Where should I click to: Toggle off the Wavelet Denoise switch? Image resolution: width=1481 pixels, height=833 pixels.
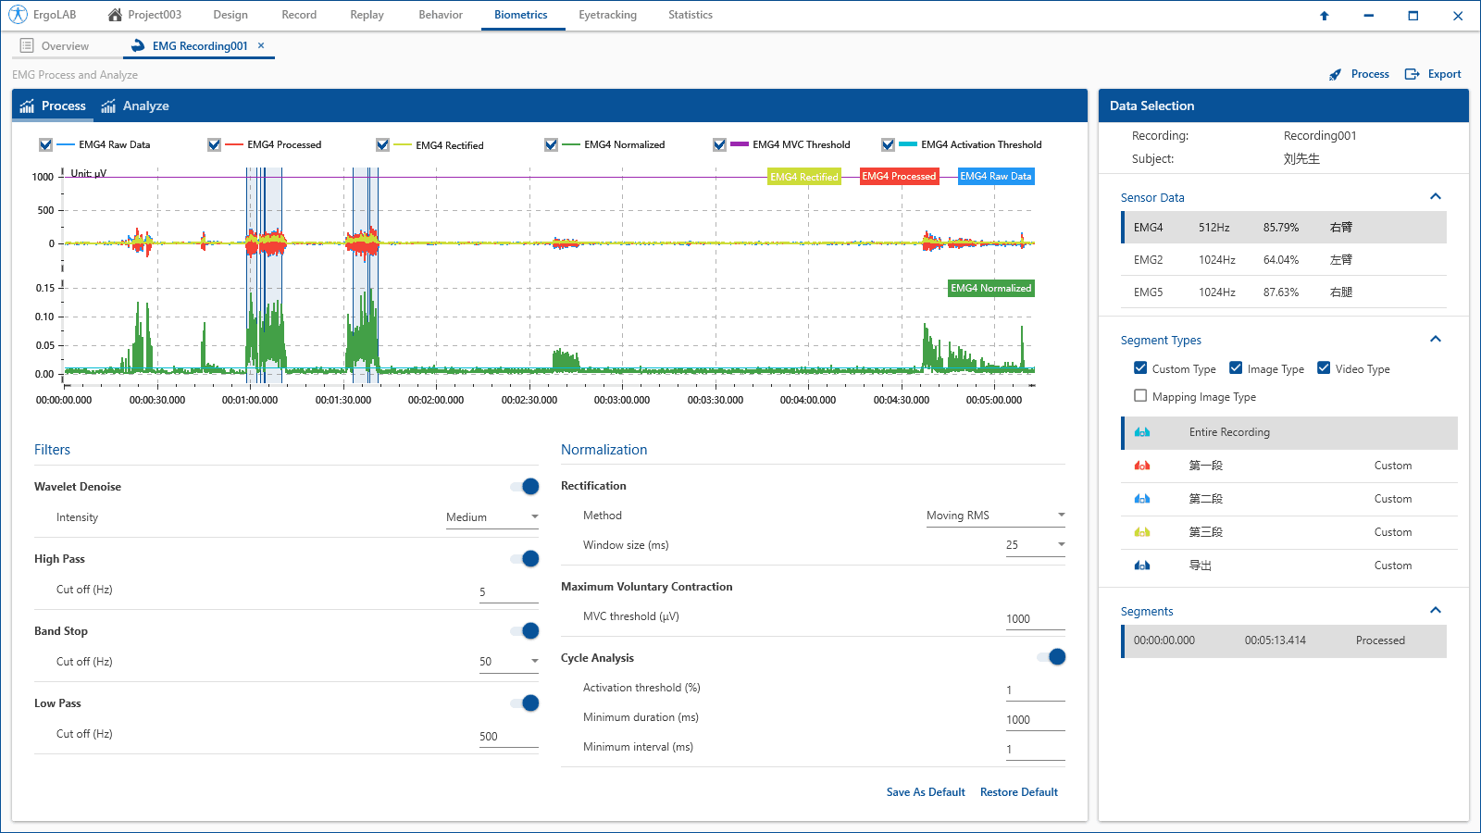coord(525,487)
